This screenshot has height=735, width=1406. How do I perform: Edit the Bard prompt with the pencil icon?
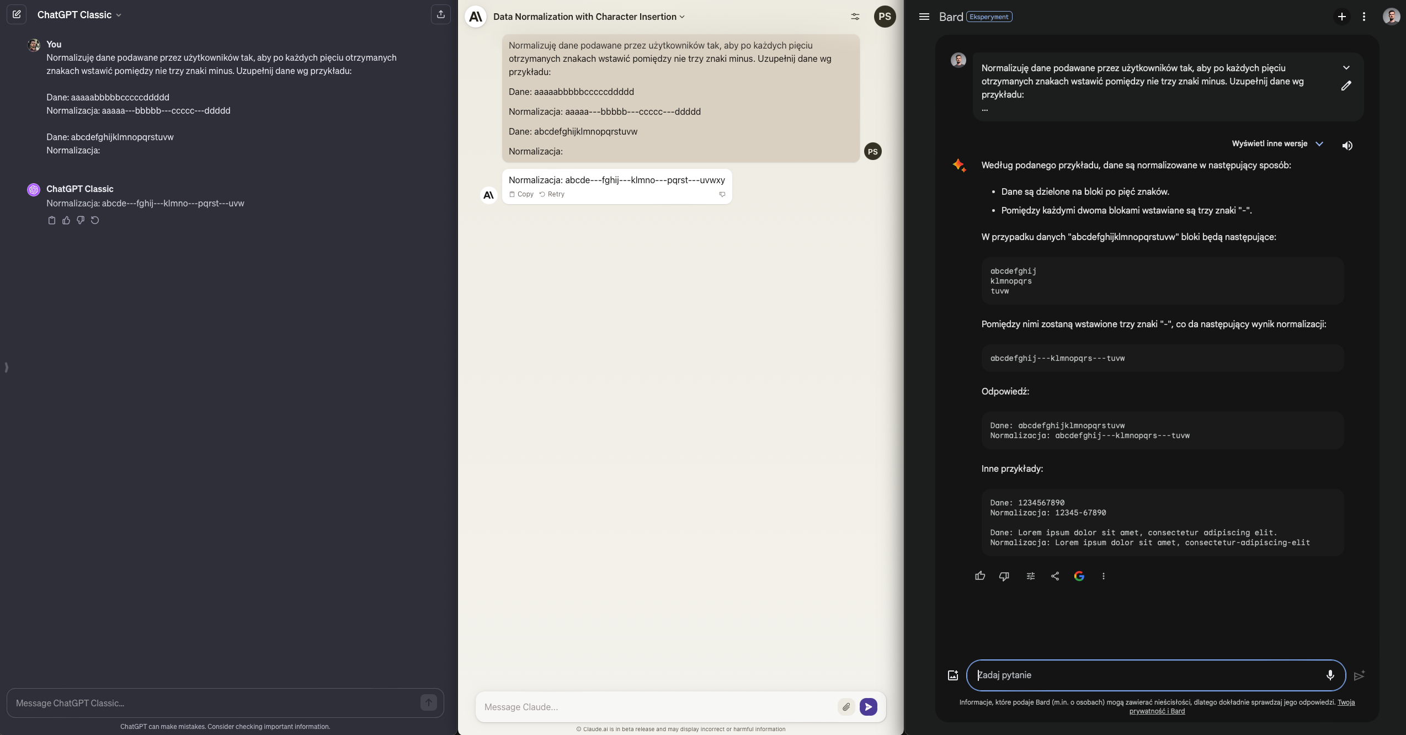pos(1346,86)
